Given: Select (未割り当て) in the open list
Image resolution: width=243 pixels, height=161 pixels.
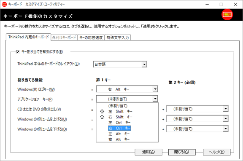Looking at the screenshot, I should (x=127, y=106).
